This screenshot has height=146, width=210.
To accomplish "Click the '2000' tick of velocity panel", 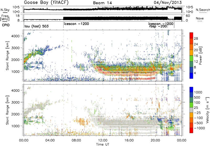I will click(x=16, y=114).
